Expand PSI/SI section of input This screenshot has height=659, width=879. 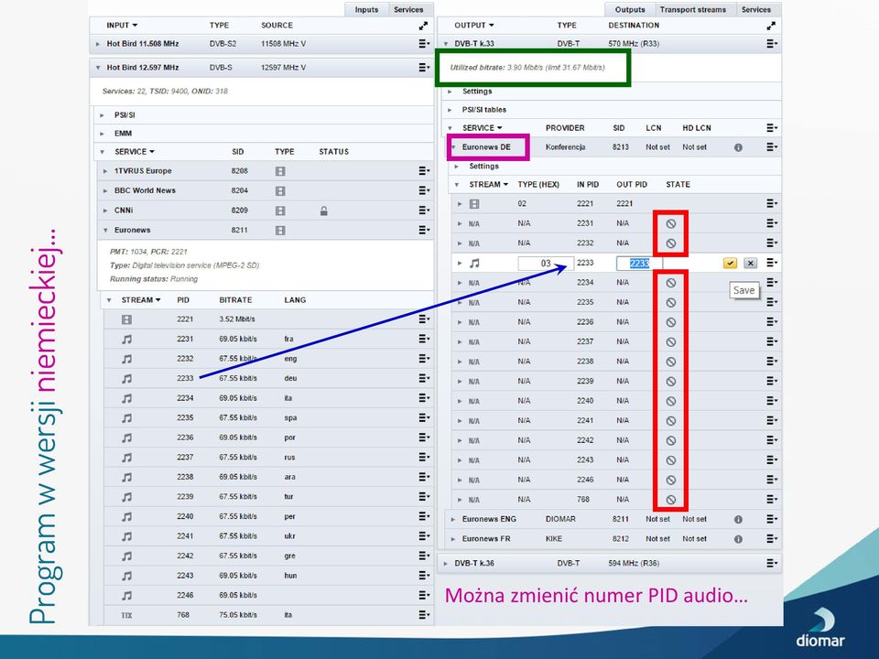(102, 115)
